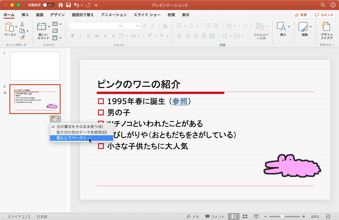Click the Cut scissors icon
This screenshot has height=220, width=339.
22,24
